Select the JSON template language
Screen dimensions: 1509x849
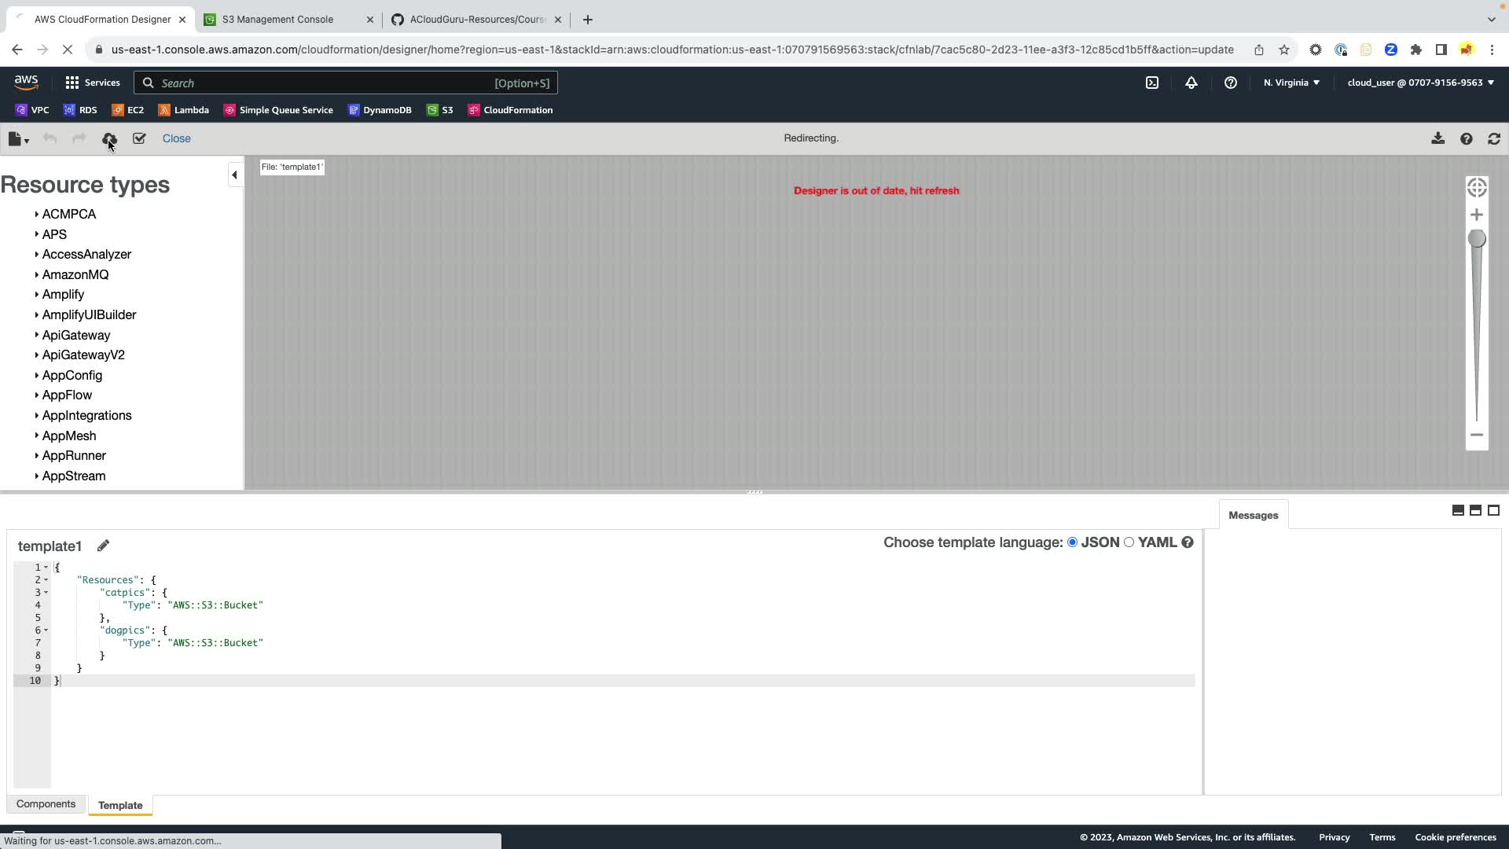pyautogui.click(x=1072, y=542)
